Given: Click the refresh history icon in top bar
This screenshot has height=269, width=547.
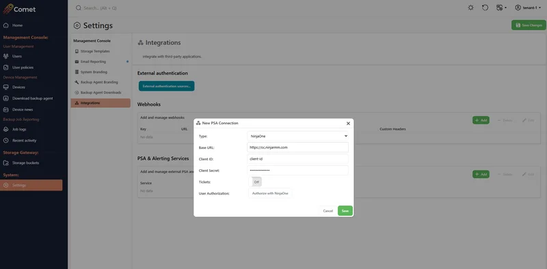Looking at the screenshot, I should coord(485,8).
